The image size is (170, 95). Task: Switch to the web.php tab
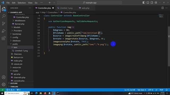click(x=86, y=8)
